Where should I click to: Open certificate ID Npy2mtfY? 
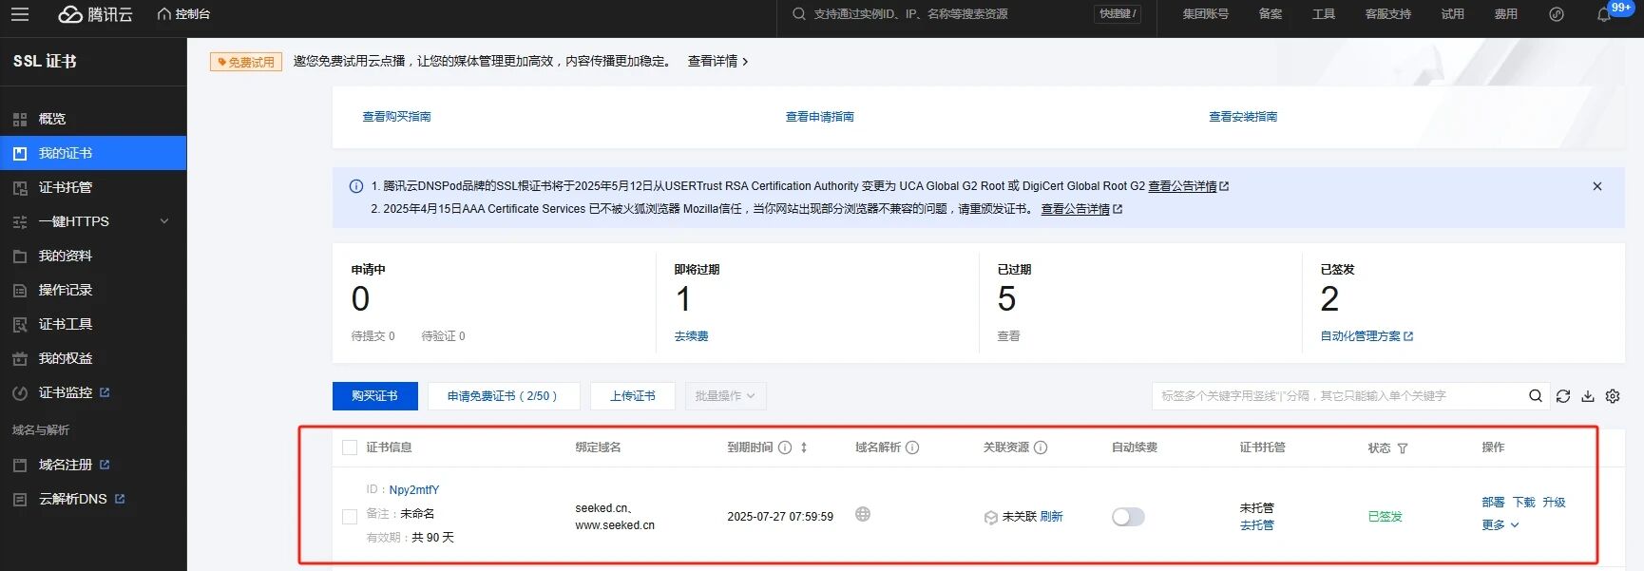point(414,490)
